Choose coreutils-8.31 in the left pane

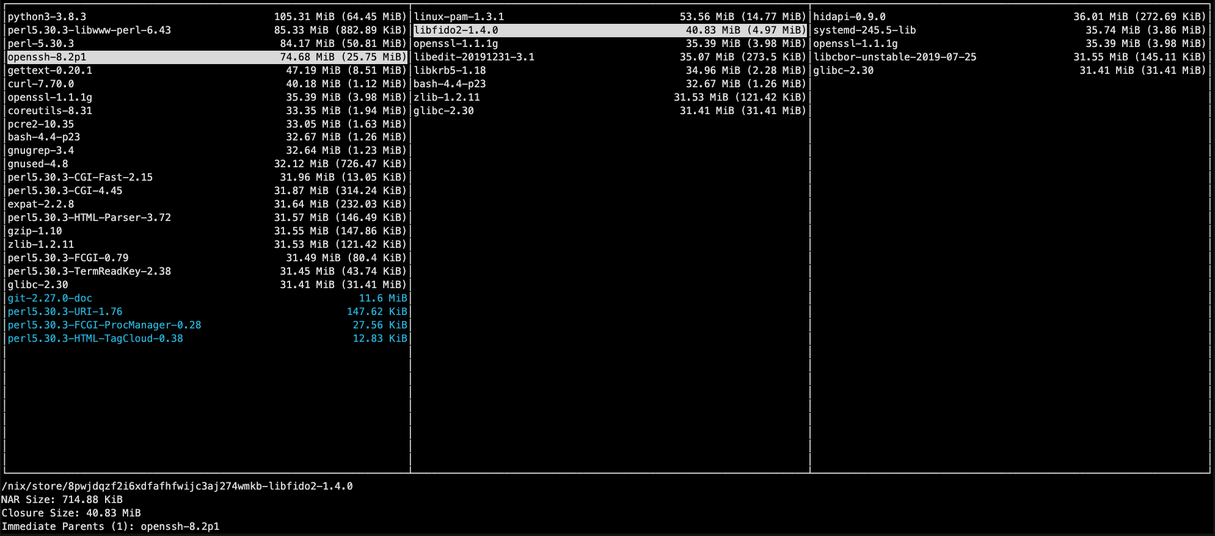click(x=207, y=110)
